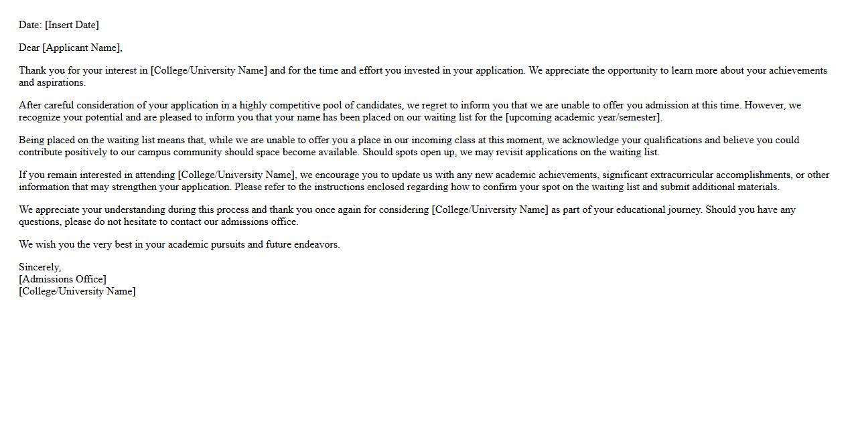Click the [Insert Date] placeholder
856x435 pixels.
tap(72, 25)
